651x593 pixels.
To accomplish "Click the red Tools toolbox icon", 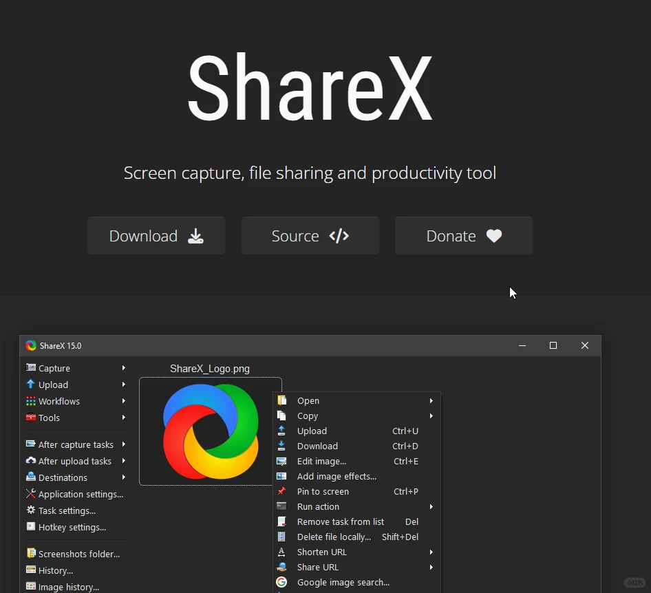I will (31, 418).
